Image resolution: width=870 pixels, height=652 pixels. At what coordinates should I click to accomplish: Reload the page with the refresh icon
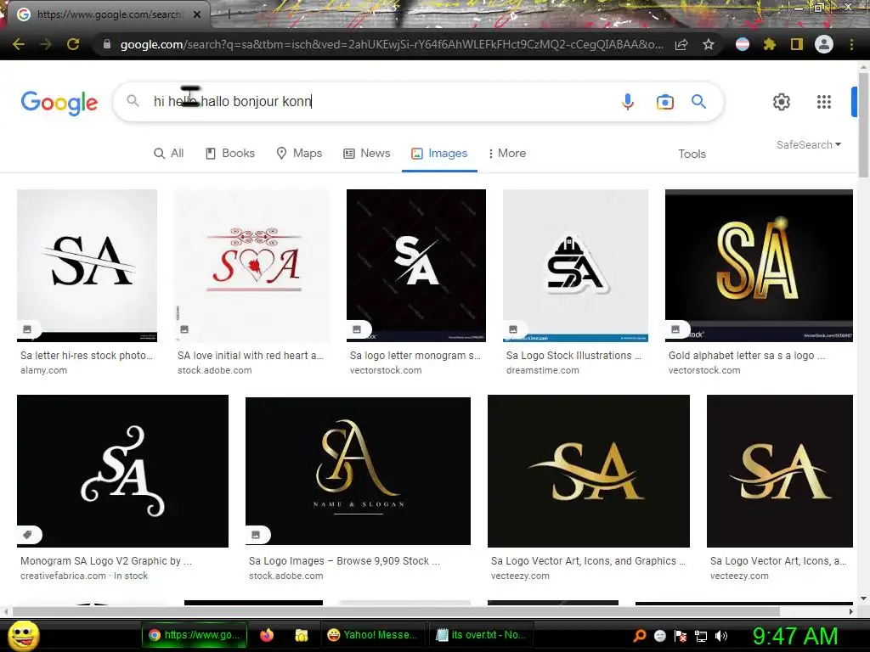pyautogui.click(x=73, y=44)
